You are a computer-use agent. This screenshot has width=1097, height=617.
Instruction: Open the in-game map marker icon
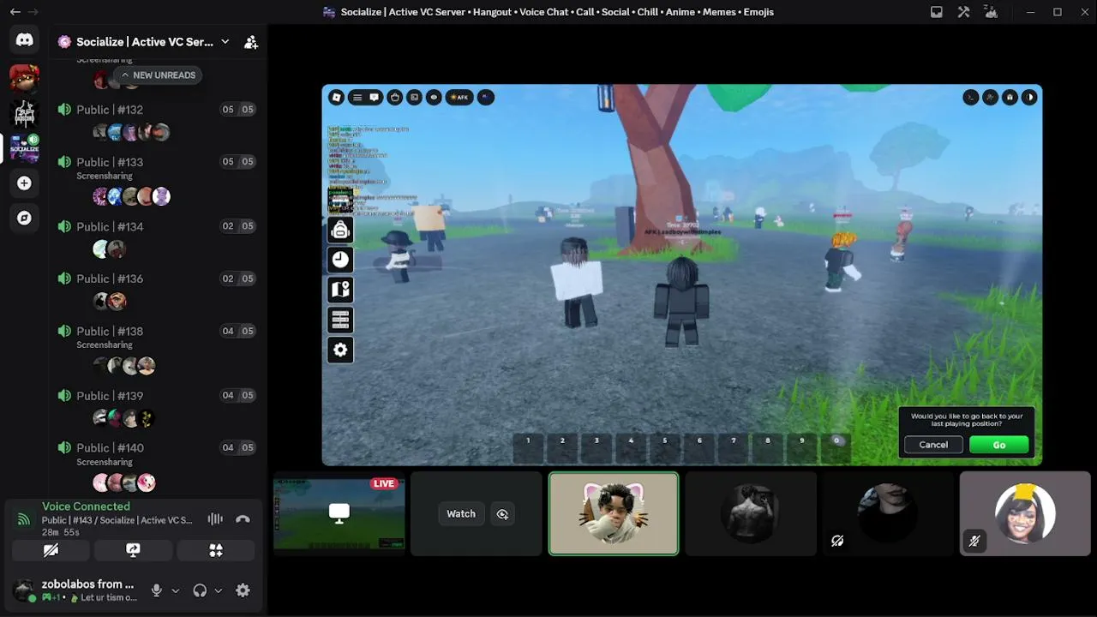[340, 290]
